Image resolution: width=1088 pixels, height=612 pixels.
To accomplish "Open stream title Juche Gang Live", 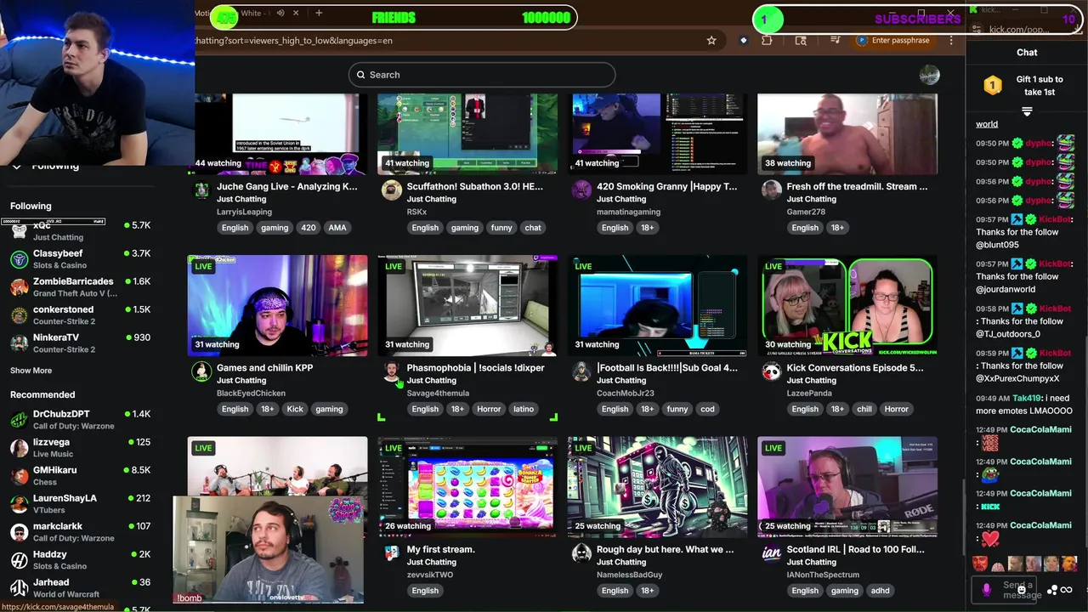I will pyautogui.click(x=286, y=186).
